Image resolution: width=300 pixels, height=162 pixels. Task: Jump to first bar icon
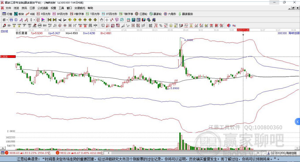pos(49,20)
